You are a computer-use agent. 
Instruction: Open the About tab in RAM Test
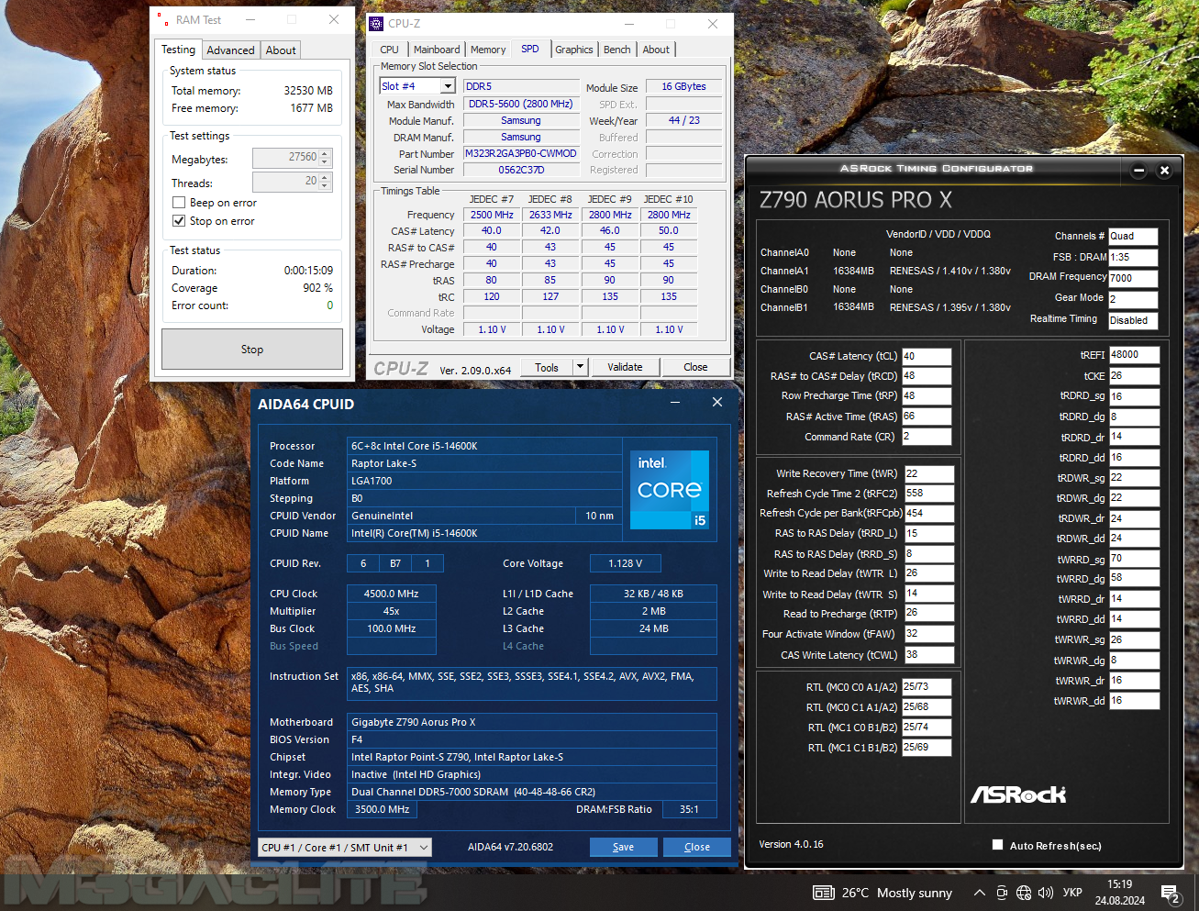[x=281, y=50]
